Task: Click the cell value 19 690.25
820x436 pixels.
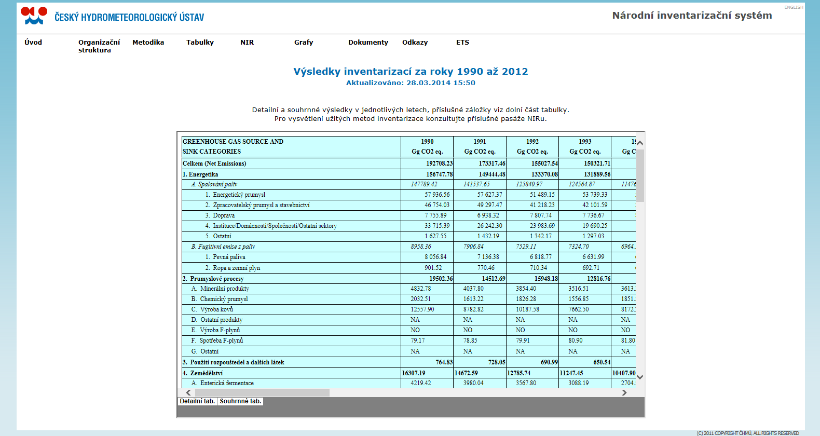Action: [595, 226]
